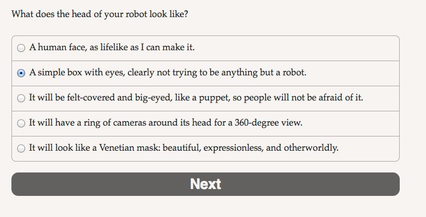Viewport: 426px width, 217px height.
Task: Choose the felt-covered puppet radio button
Action: 21,98
